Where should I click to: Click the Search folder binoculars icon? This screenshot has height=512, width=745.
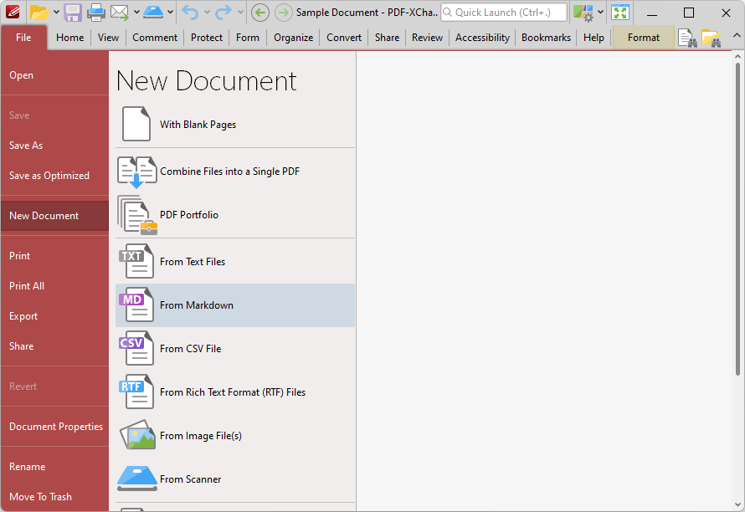(x=712, y=38)
